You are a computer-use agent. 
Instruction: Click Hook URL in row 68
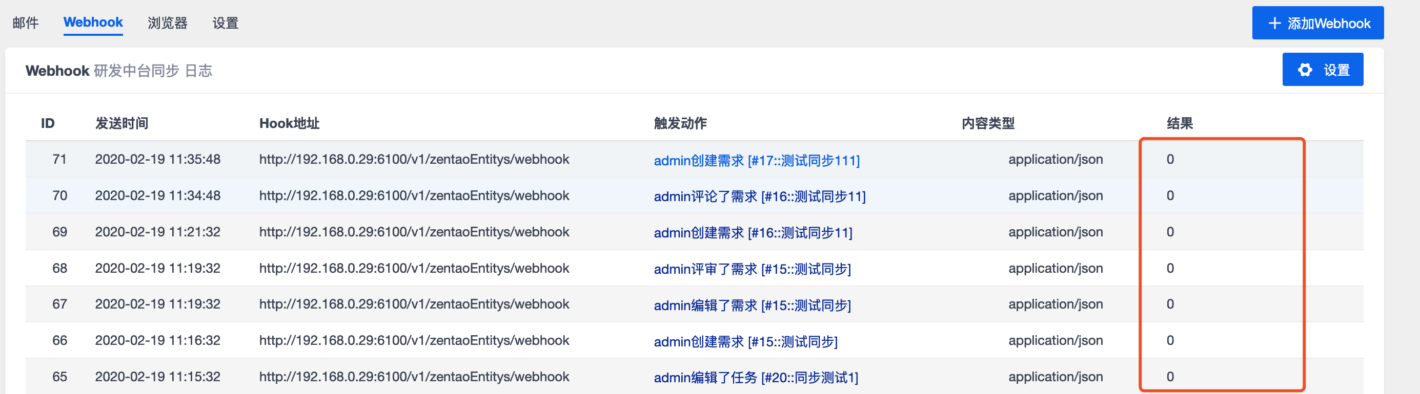point(413,268)
